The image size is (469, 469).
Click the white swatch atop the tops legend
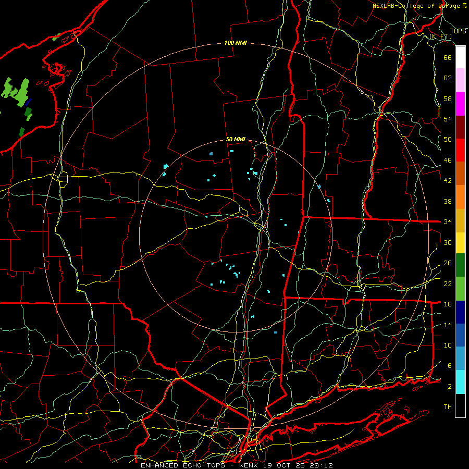click(x=460, y=57)
